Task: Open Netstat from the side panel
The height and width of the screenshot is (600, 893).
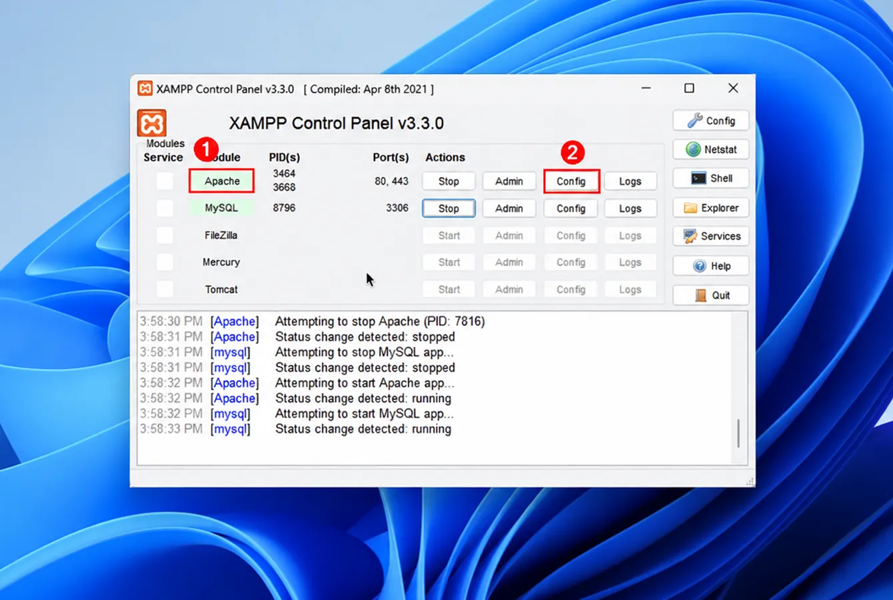Action: 710,149
